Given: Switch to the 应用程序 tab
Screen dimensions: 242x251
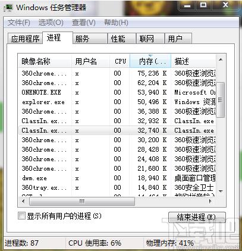Looking at the screenshot, I should coord(25,39).
